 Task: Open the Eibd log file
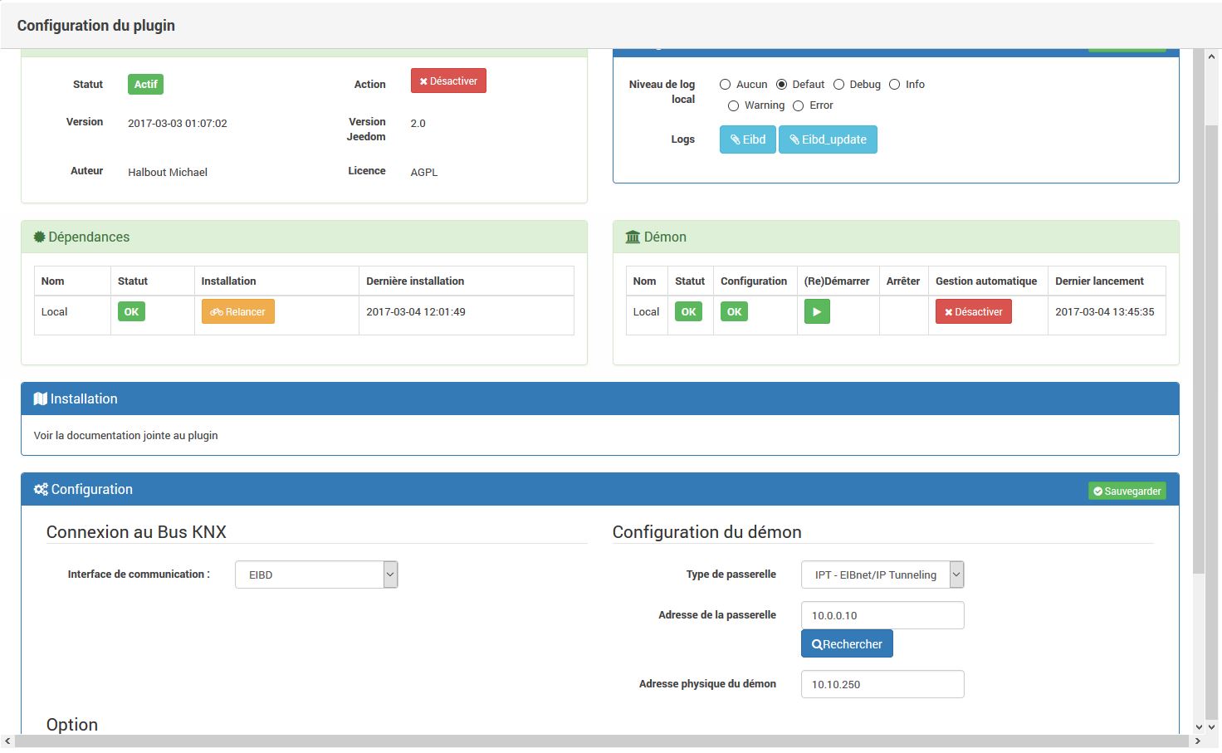747,139
